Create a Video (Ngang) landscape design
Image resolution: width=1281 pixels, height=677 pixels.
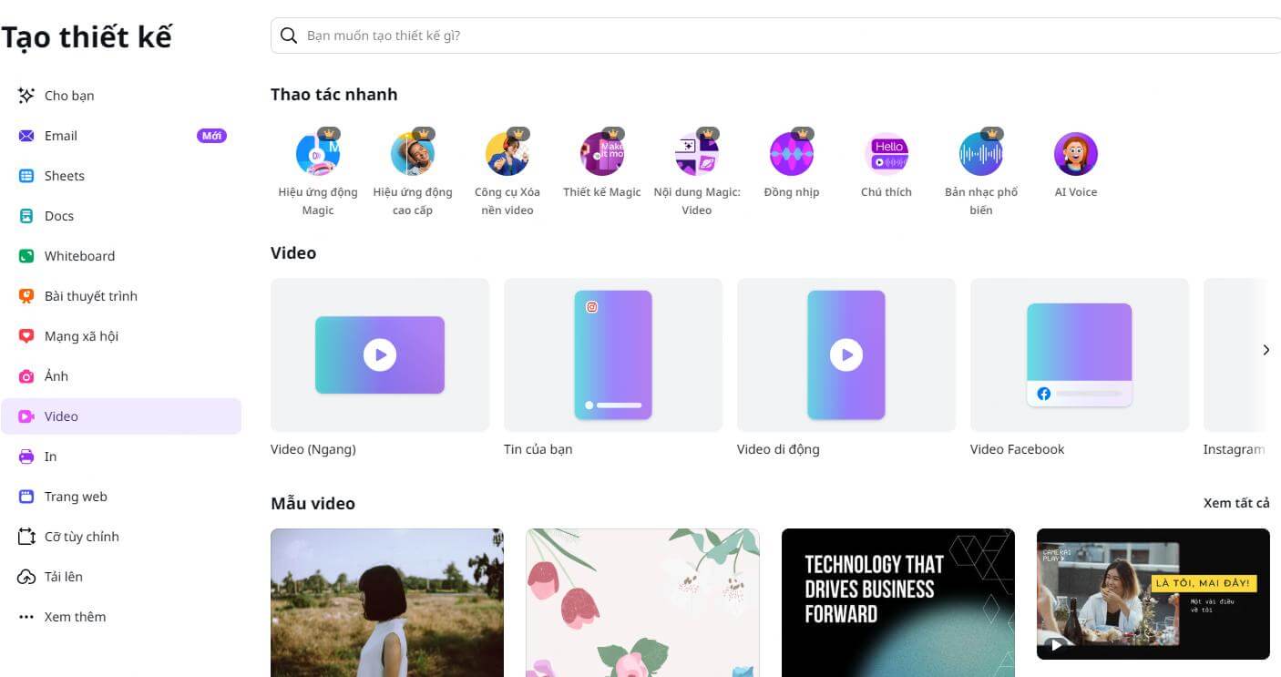click(380, 355)
